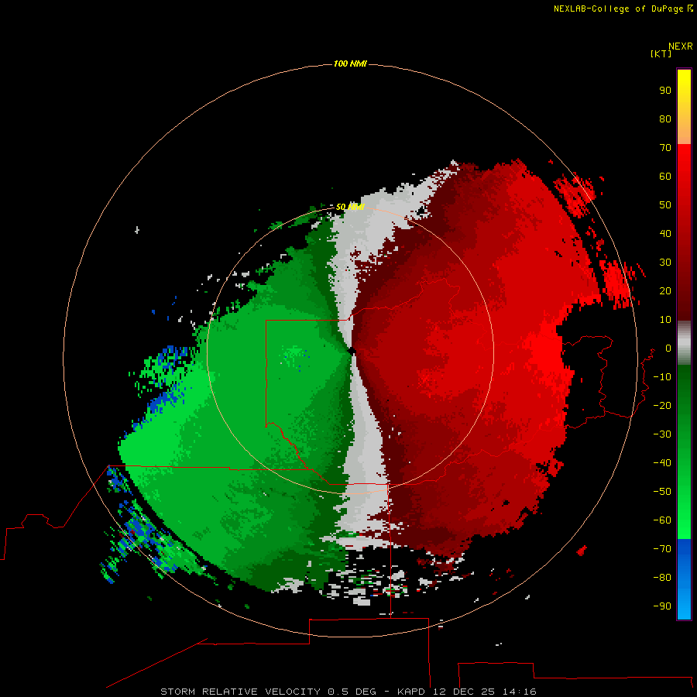Click the -70 value on the velocity scale
Image resolution: width=697 pixels, height=697 pixels.
pos(662,549)
